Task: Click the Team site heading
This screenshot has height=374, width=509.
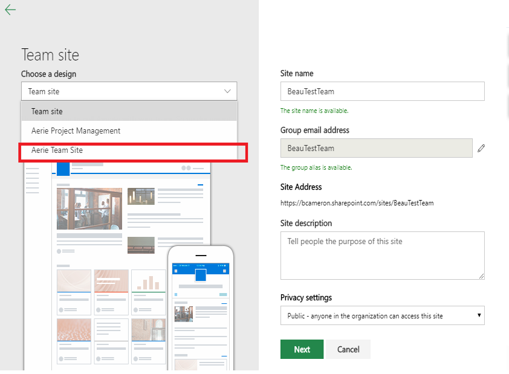Action: [50, 55]
